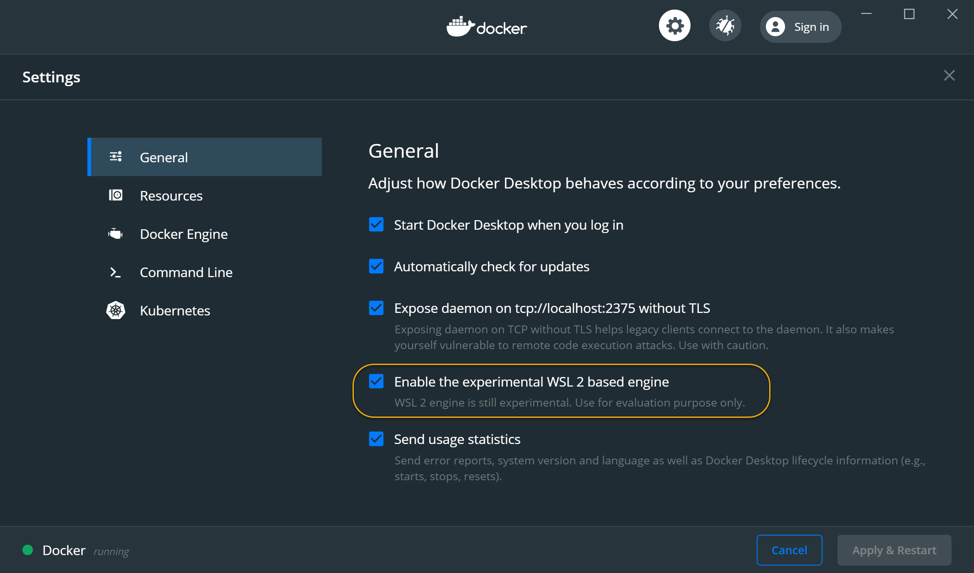Close the Settings panel with the X
The height and width of the screenshot is (573, 974).
tap(949, 76)
